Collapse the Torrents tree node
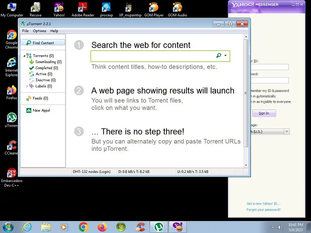This screenshot has width=311, height=233. [24, 56]
